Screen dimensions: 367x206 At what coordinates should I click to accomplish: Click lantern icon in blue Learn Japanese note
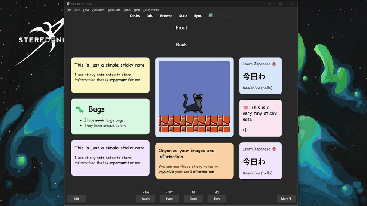[274, 64]
